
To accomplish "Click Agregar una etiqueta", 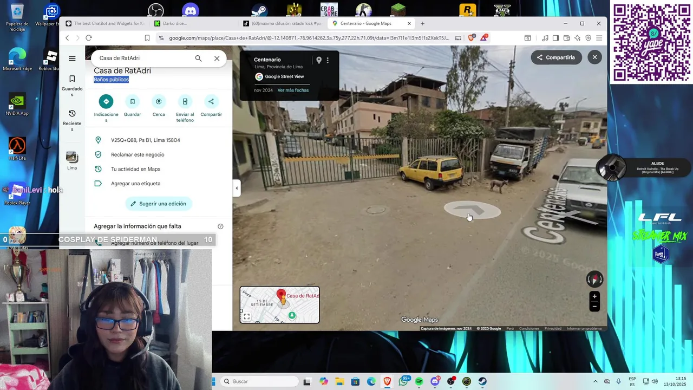I will tap(159, 184).
